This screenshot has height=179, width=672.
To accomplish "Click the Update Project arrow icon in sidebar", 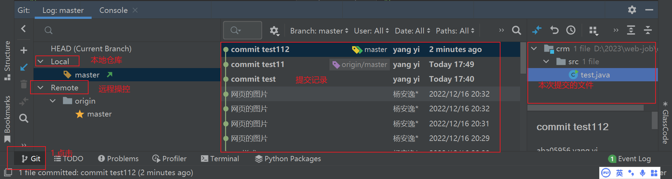I will 24,67.
